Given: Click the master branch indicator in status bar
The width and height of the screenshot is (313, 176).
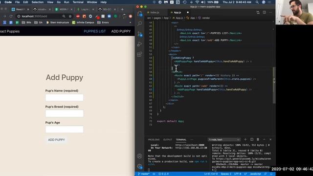Looking at the screenshot, I should click(144, 174).
